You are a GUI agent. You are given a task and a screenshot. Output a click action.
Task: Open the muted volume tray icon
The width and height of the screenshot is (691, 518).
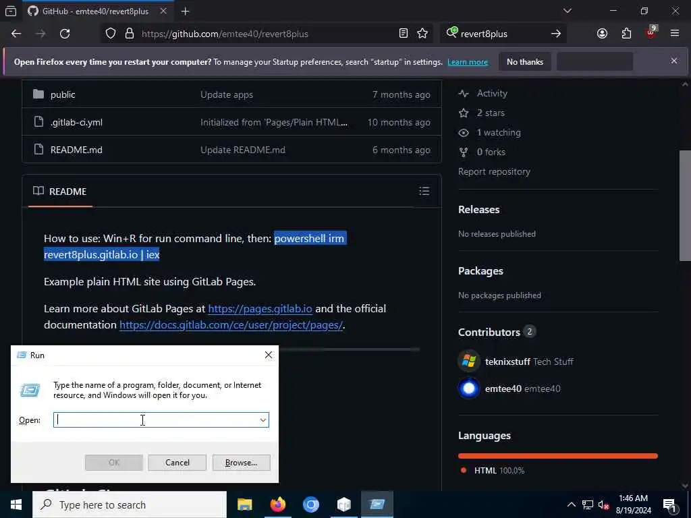[x=603, y=505]
